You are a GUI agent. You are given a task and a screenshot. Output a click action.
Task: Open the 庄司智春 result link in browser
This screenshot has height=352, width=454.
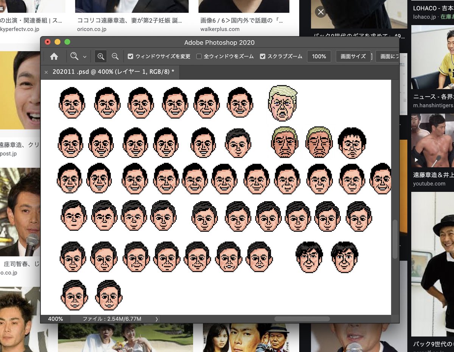(22, 264)
